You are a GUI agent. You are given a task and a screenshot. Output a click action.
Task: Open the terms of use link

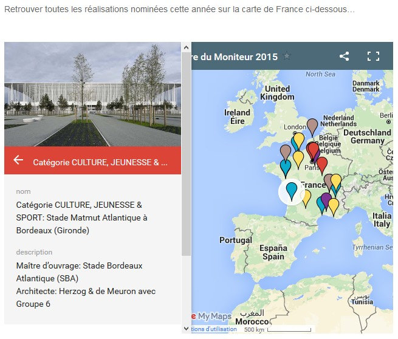(x=214, y=329)
